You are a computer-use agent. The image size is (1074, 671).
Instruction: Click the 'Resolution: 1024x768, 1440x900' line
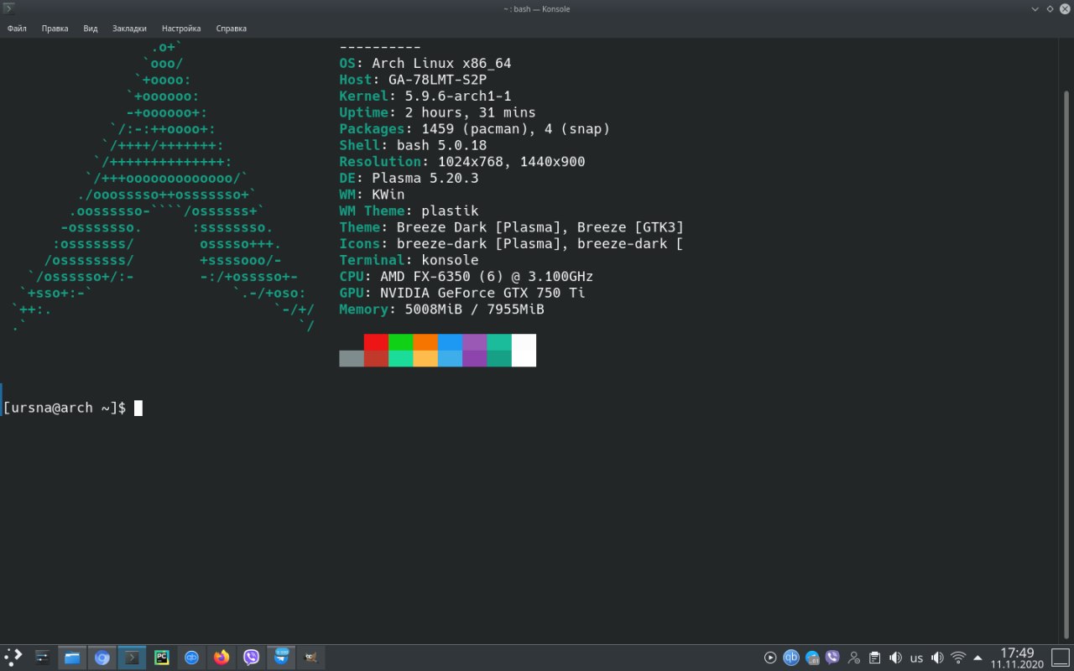[x=462, y=162]
